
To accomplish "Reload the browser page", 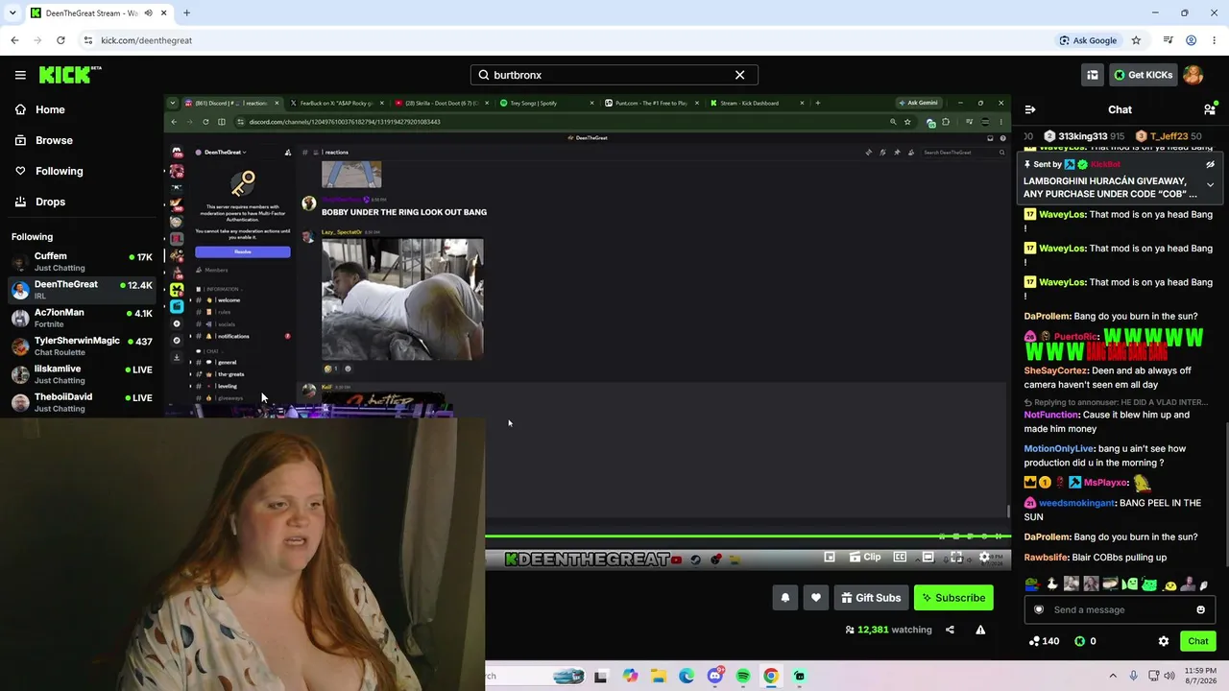I will tap(60, 40).
